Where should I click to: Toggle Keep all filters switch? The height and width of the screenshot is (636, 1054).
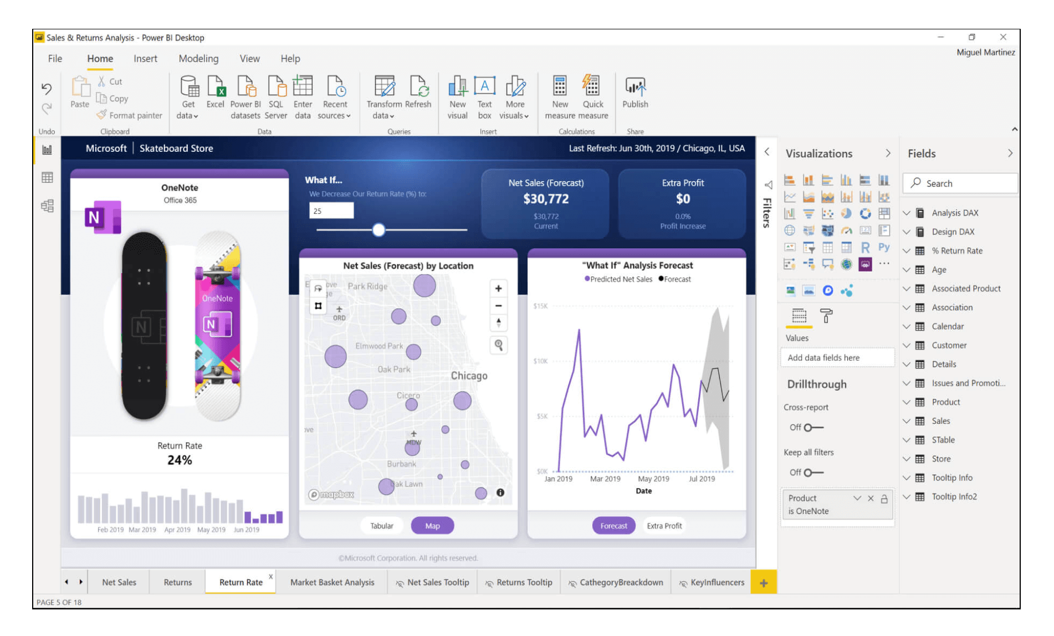point(813,473)
